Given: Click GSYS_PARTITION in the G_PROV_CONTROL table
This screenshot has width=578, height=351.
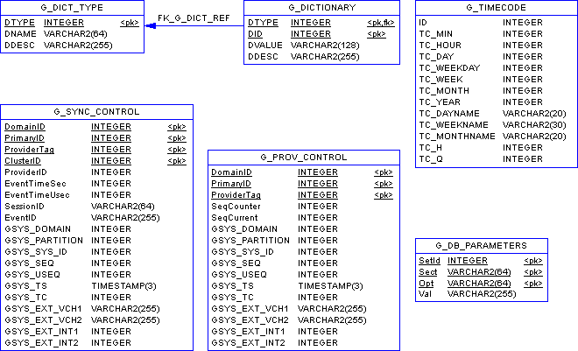Looking at the screenshot, I should 250,241.
